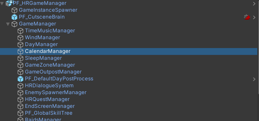Select the TimeMusicManager object
This screenshot has height=121, width=259.
point(50,31)
